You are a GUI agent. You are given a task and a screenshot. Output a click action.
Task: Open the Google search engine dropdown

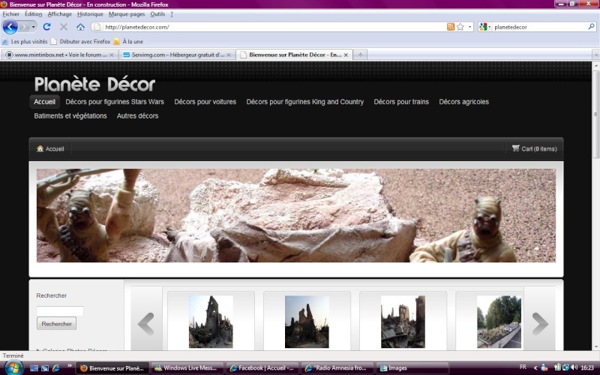click(x=484, y=27)
